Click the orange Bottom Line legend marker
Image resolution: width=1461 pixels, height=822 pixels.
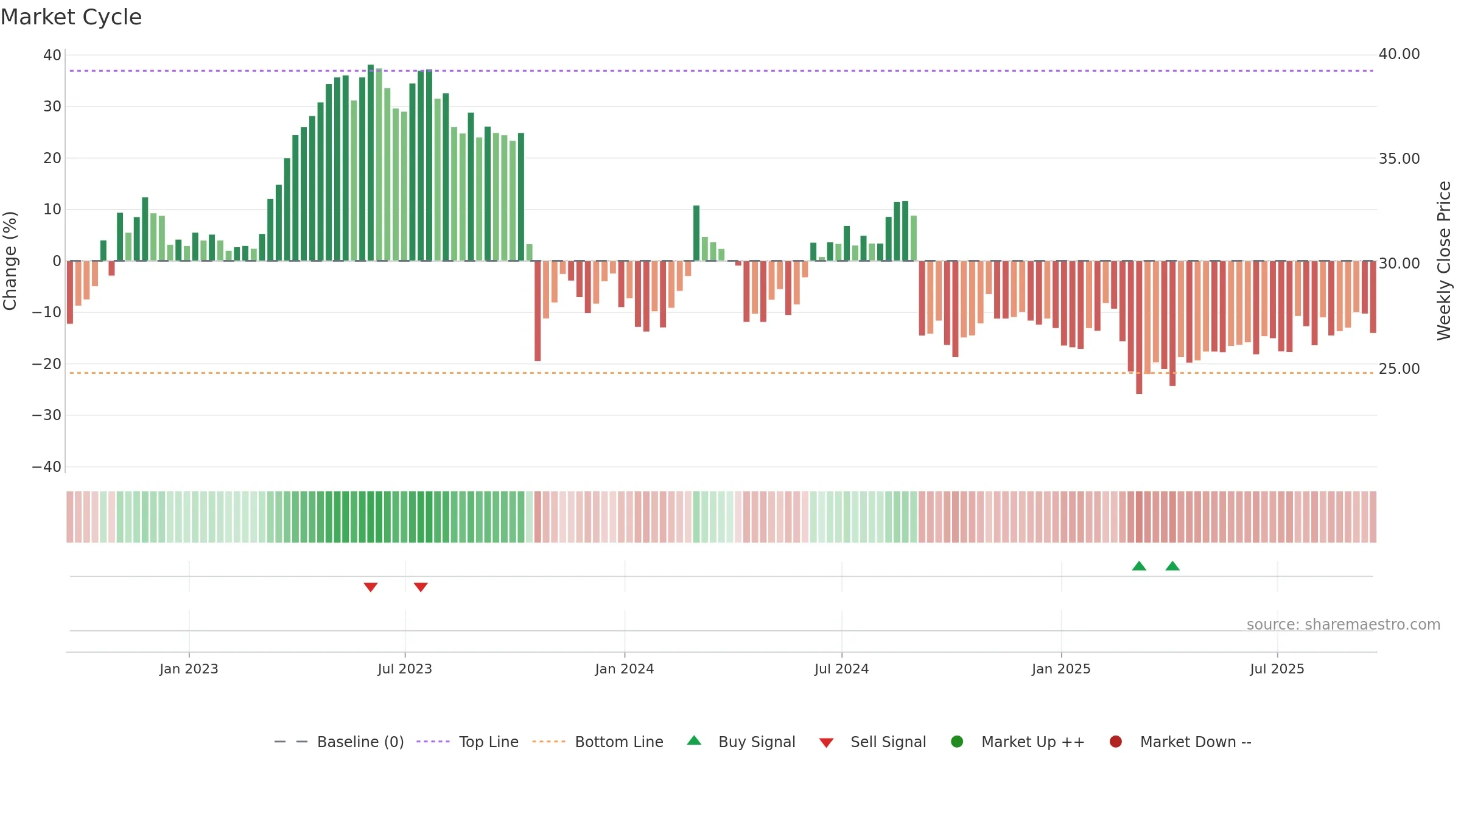[548, 742]
